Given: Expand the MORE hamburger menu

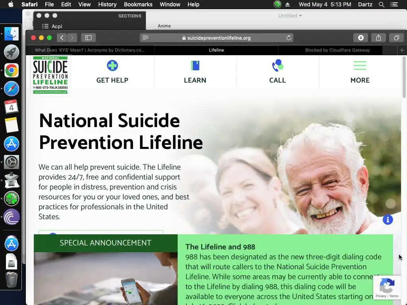Looking at the screenshot, I should pos(360,71).
